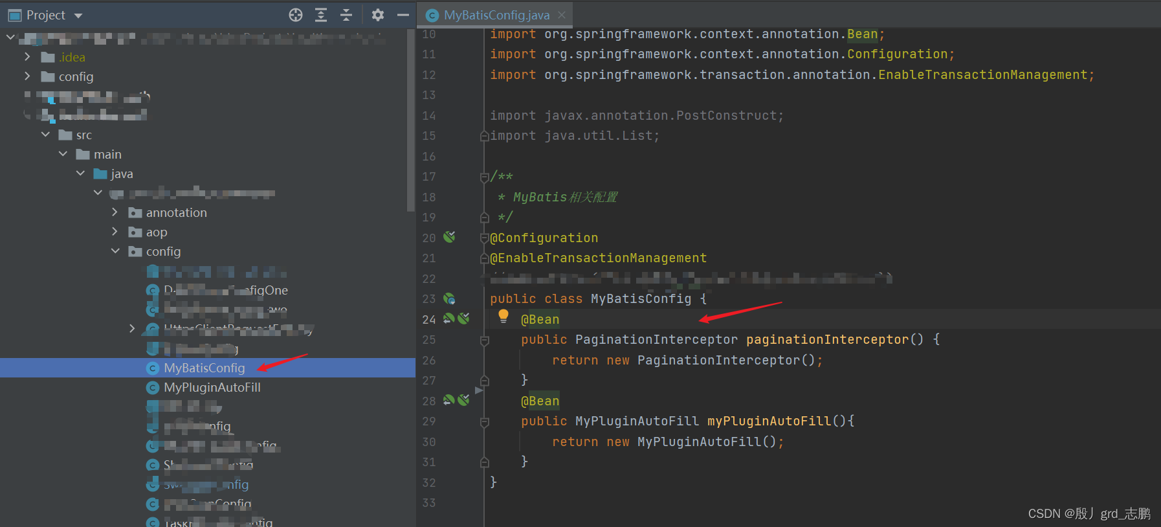
Task: Click the locate-in-project-tree crosshair icon
Action: point(296,15)
